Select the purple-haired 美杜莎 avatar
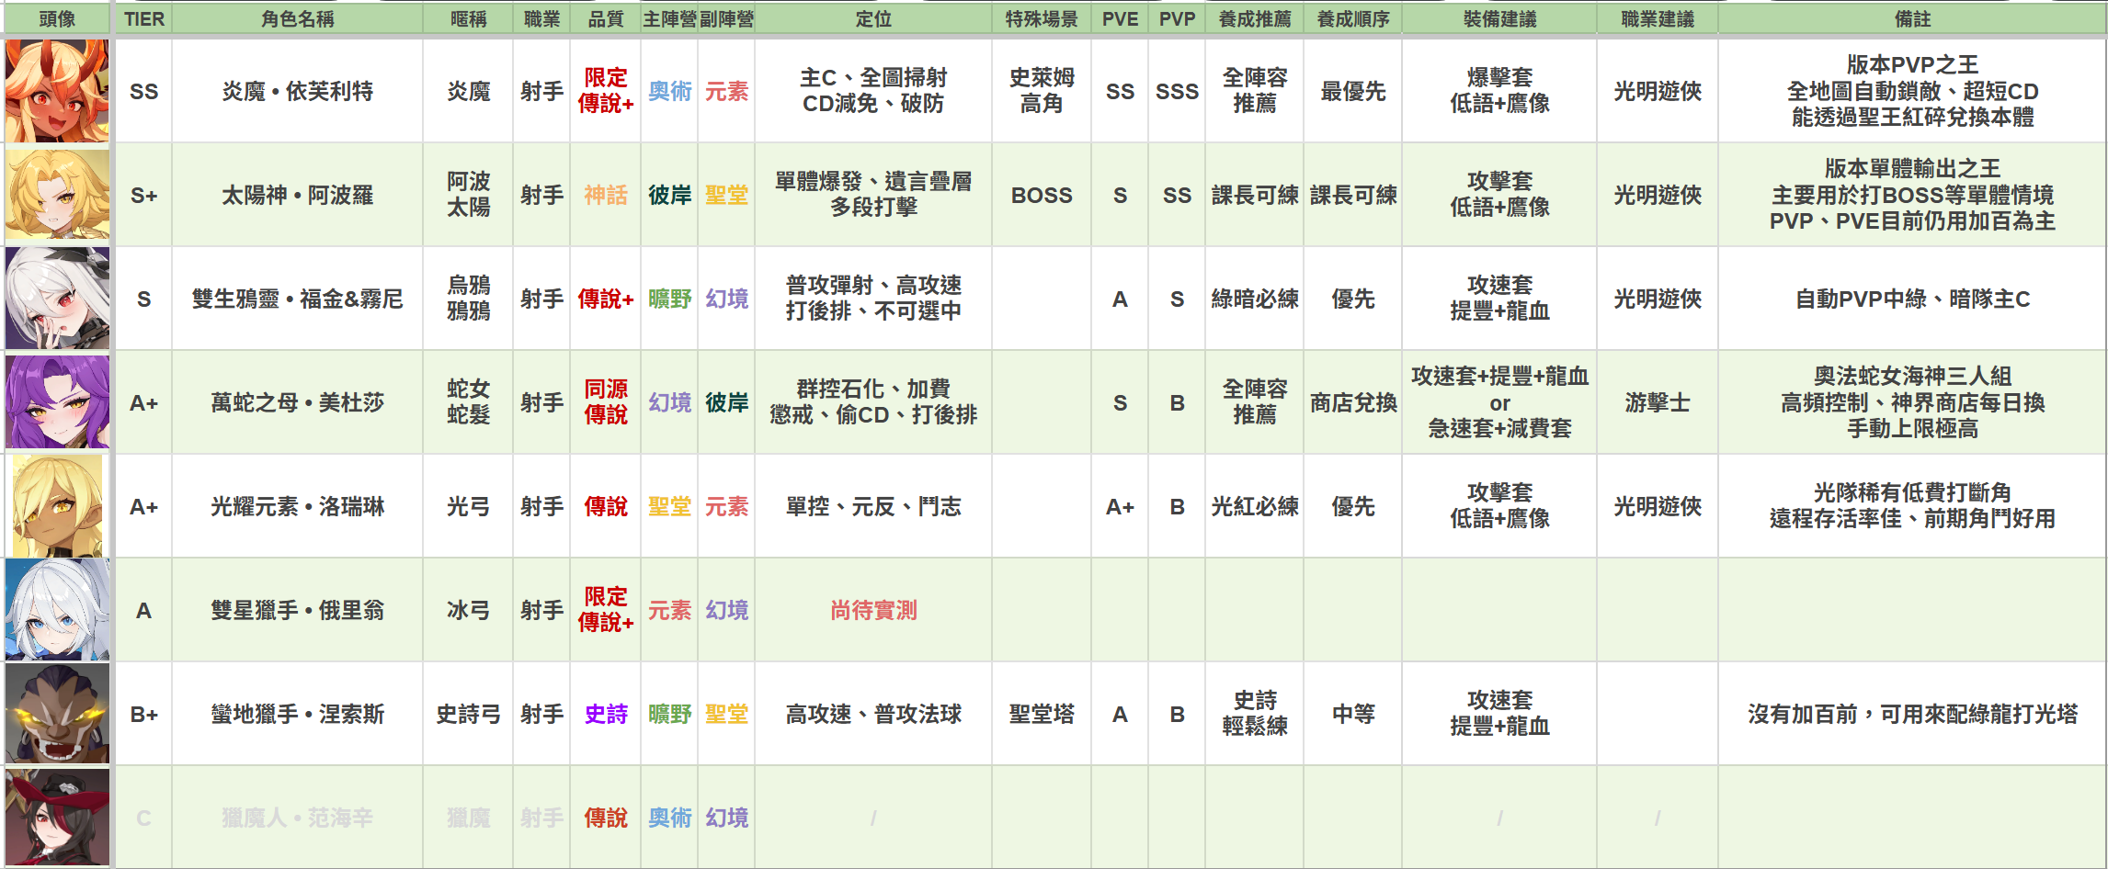 [x=57, y=402]
